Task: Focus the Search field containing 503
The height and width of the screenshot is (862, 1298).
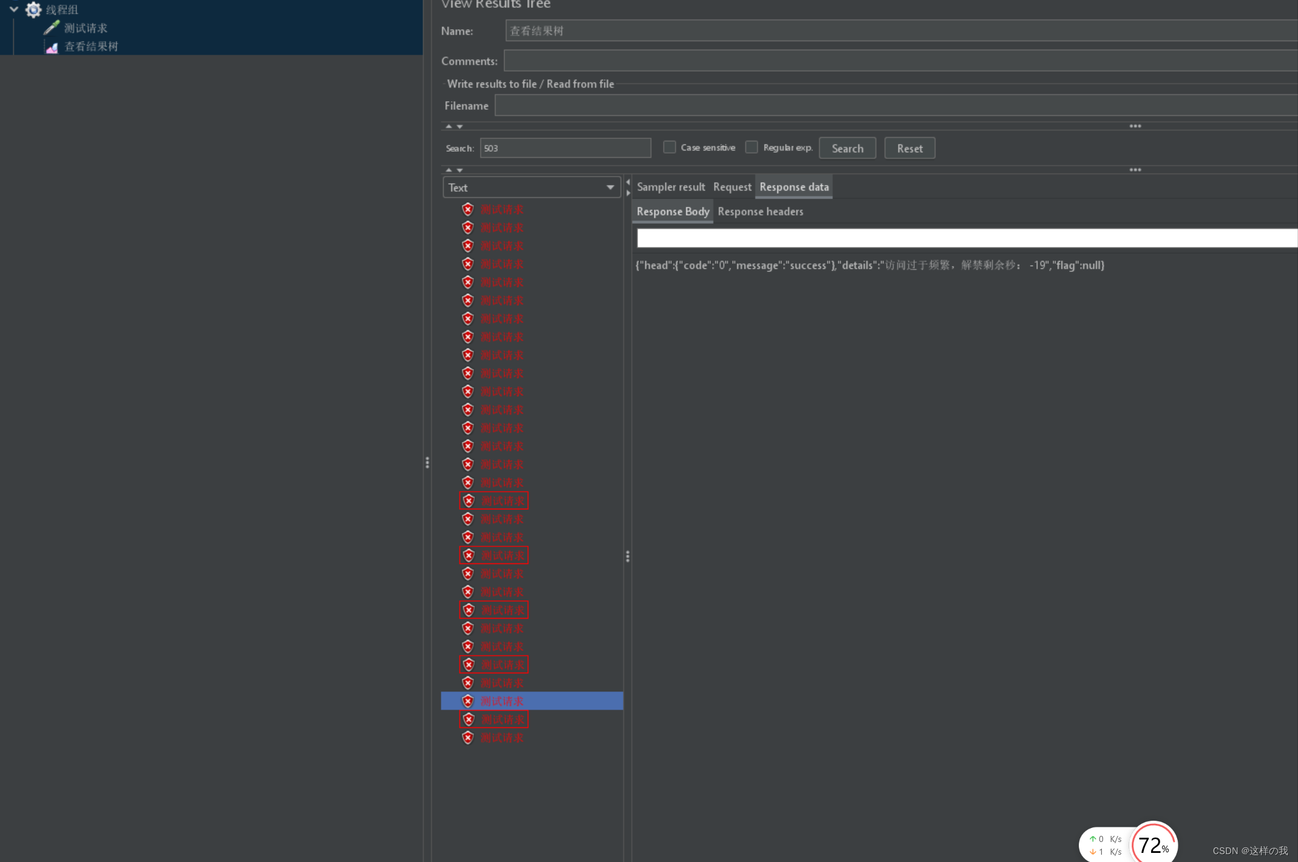Action: pyautogui.click(x=565, y=148)
